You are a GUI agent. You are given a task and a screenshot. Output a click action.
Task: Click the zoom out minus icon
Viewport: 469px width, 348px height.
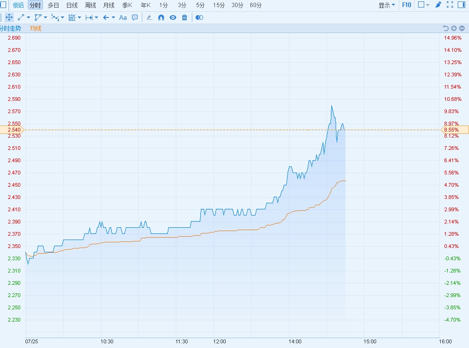pyautogui.click(x=461, y=28)
